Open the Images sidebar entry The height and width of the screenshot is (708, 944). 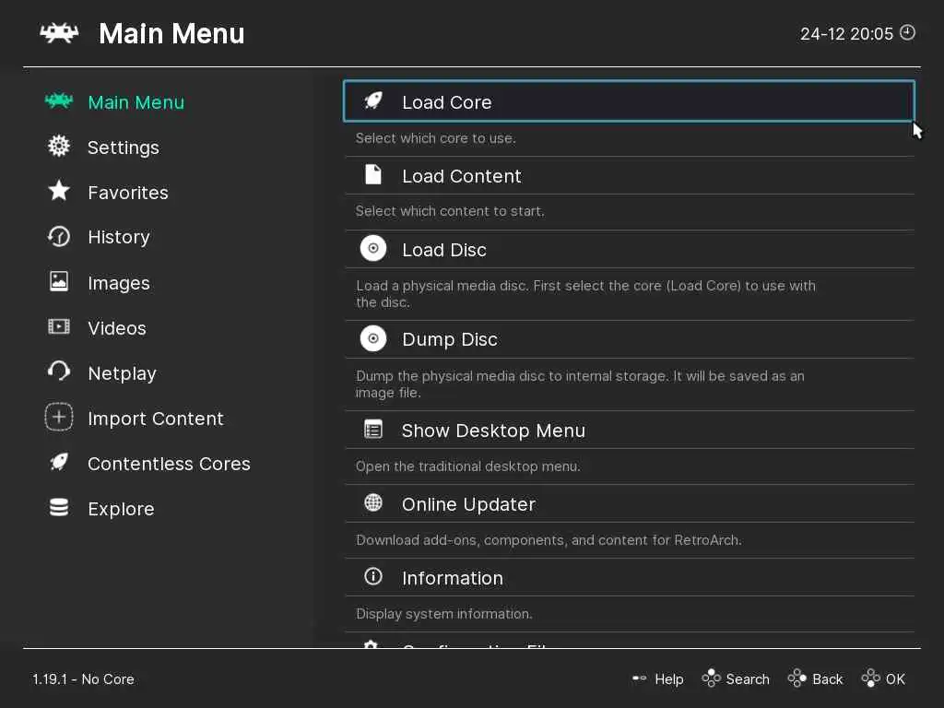tap(119, 283)
